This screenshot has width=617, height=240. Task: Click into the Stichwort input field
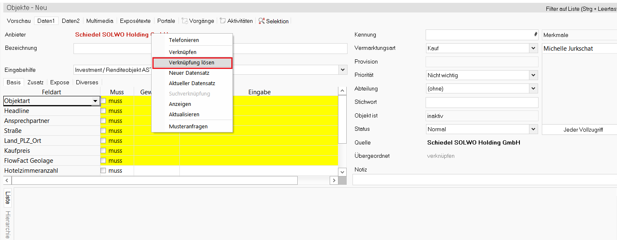pyautogui.click(x=482, y=103)
